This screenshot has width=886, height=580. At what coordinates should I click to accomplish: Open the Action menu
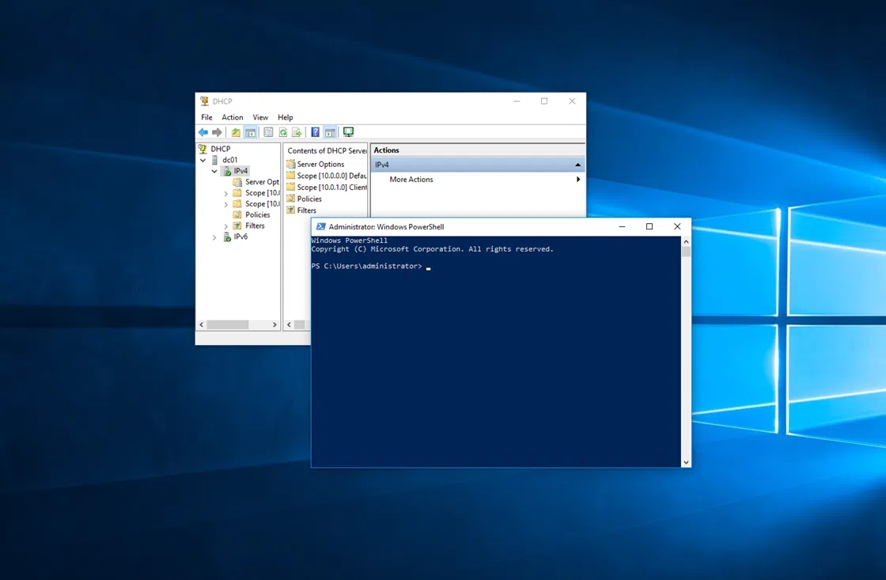click(232, 117)
